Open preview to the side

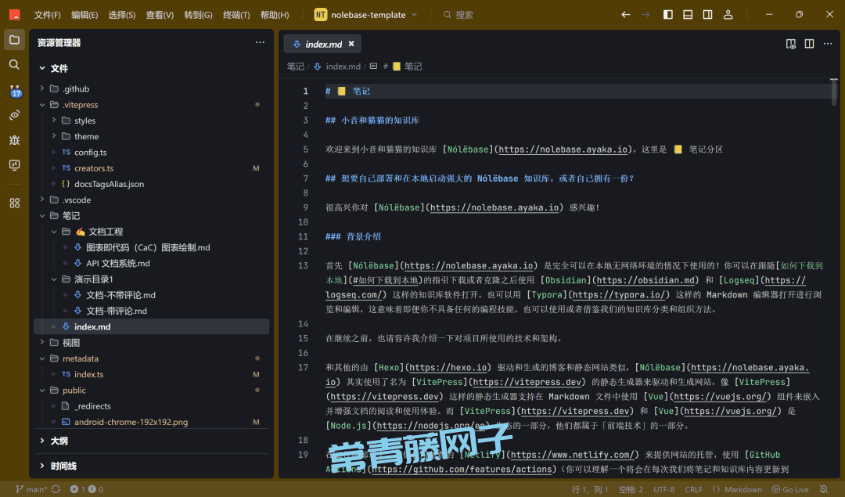click(790, 44)
